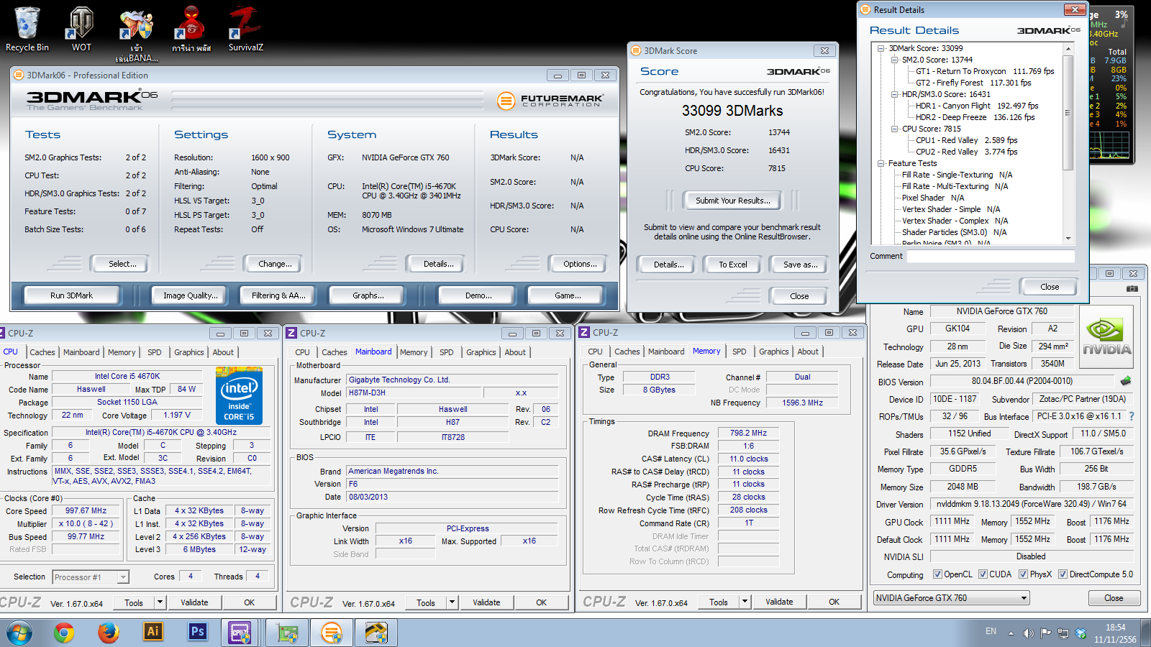Click the Result Details scrollbar thumb
The image size is (1151, 647).
tap(1068, 113)
